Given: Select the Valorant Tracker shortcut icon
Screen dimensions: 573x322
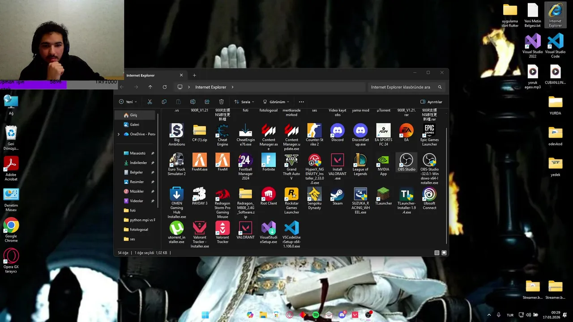Looking at the screenshot, I should coord(222,228).
